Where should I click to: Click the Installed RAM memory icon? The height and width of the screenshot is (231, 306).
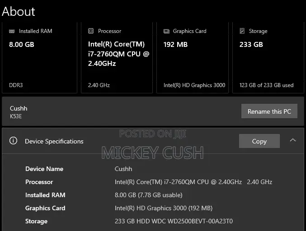[x=12, y=31]
